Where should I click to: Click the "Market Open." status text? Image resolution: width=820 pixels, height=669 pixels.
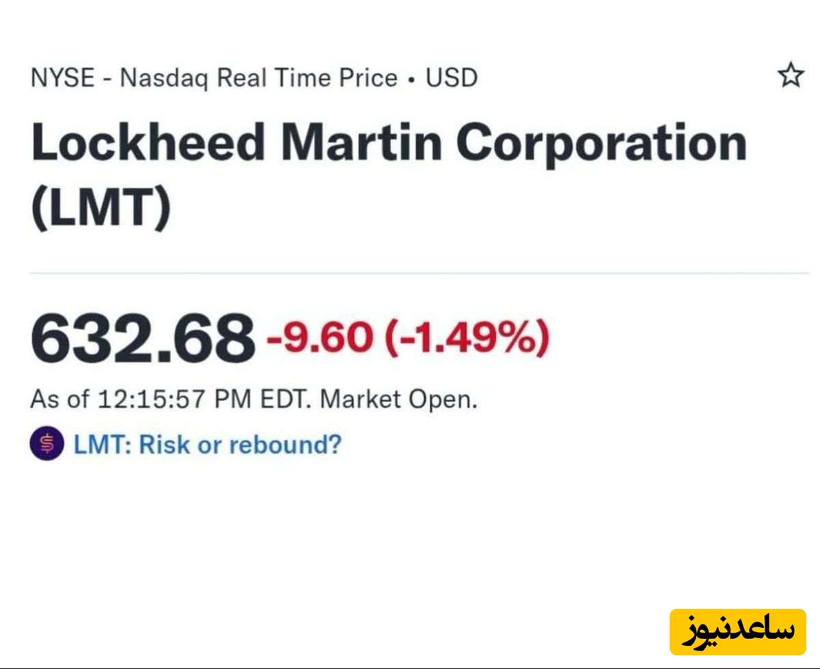398,399
